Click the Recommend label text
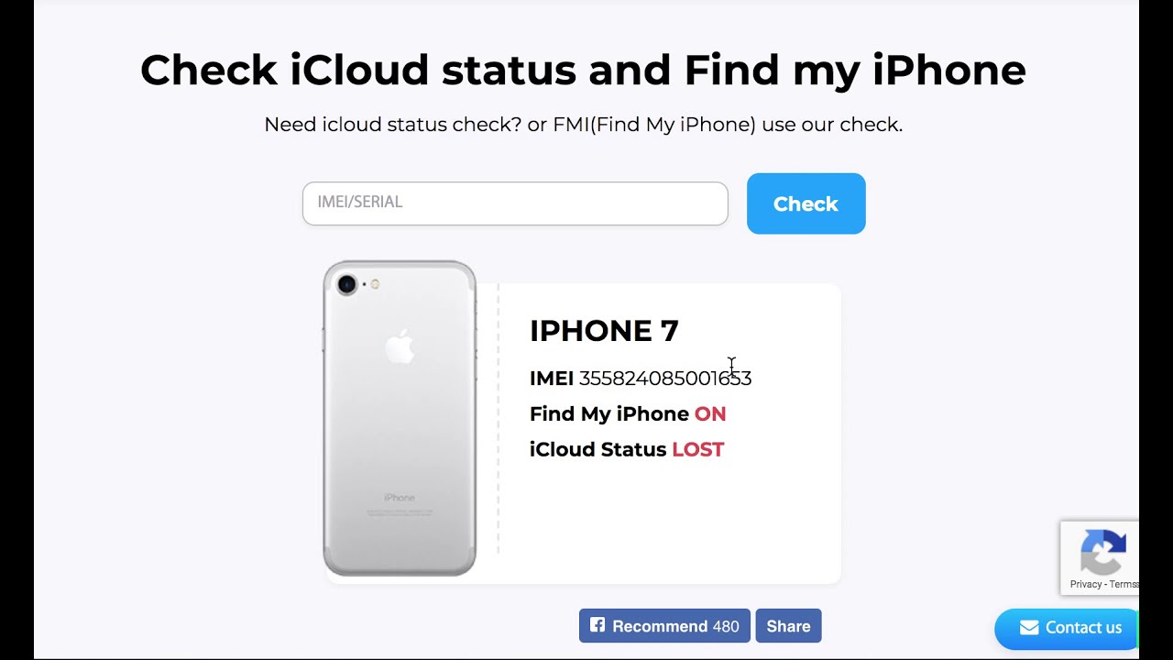The image size is (1173, 660). pyautogui.click(x=660, y=626)
